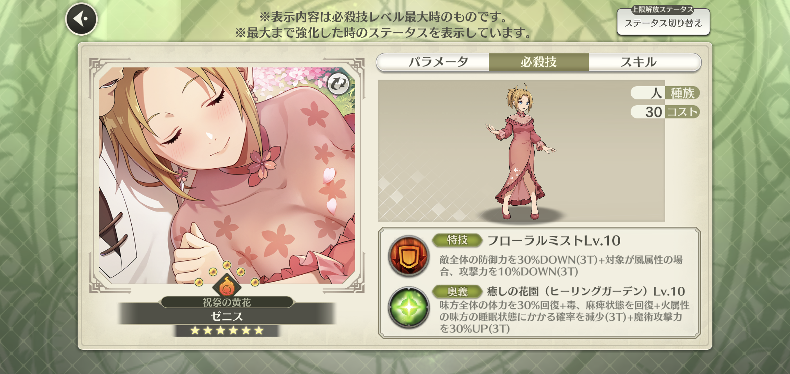The width and height of the screenshot is (790, 374).
Task: Switch to the パラメータ tab
Action: click(438, 62)
